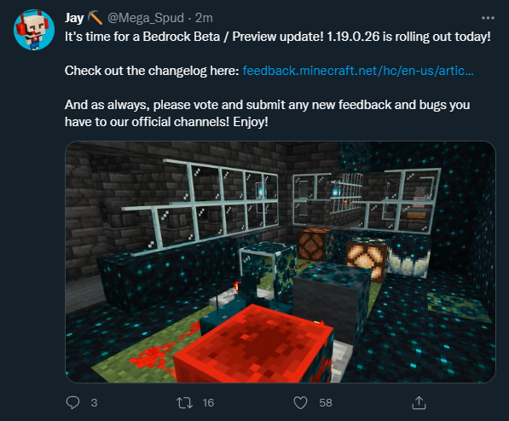Retweet this post using the arrows icon
Screen dimensions: 509x421
184,403
